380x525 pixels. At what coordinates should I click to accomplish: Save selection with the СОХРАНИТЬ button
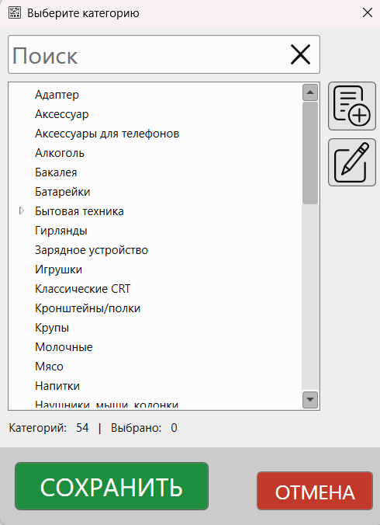tap(112, 486)
